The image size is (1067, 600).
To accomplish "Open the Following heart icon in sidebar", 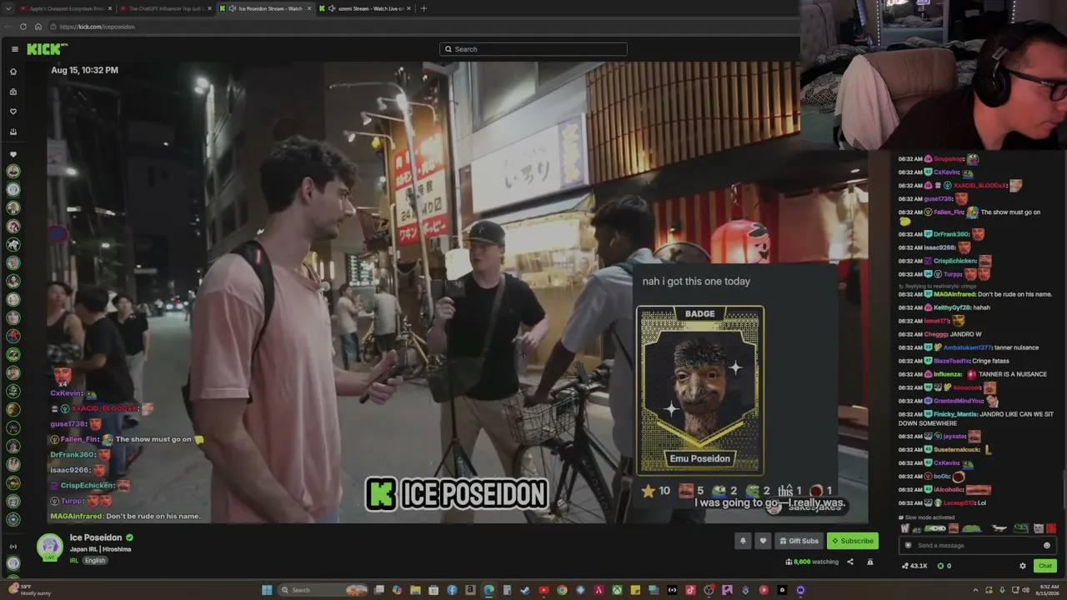I will [x=13, y=112].
